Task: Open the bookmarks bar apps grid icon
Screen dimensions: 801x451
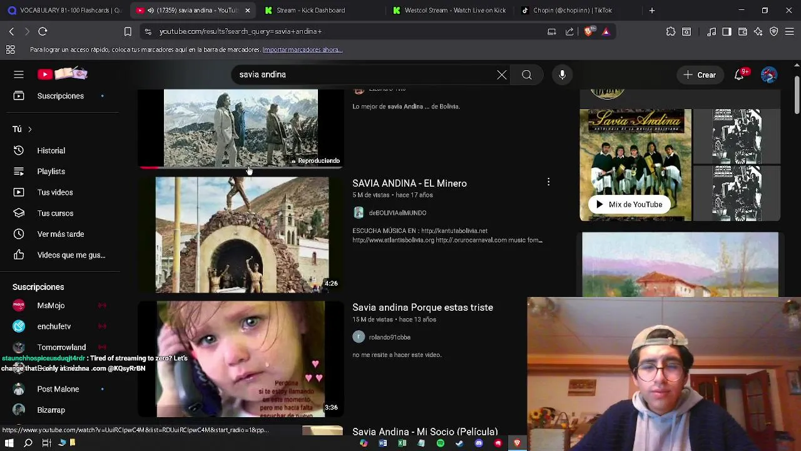Action: click(x=11, y=49)
